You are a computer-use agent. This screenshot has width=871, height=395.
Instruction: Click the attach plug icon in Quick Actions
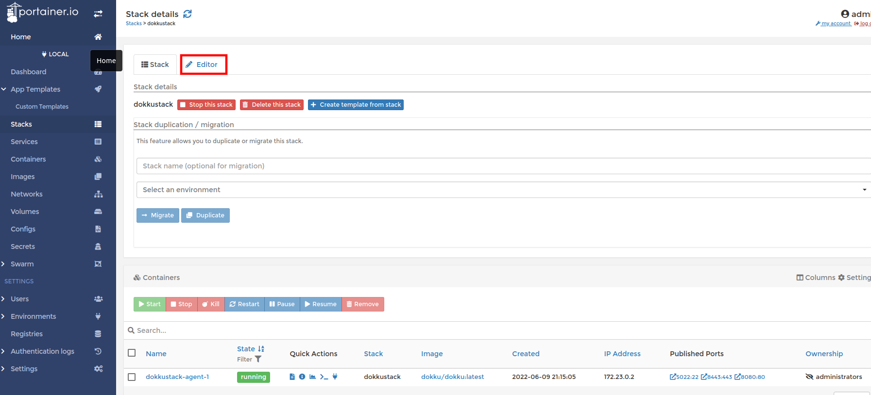pos(335,377)
